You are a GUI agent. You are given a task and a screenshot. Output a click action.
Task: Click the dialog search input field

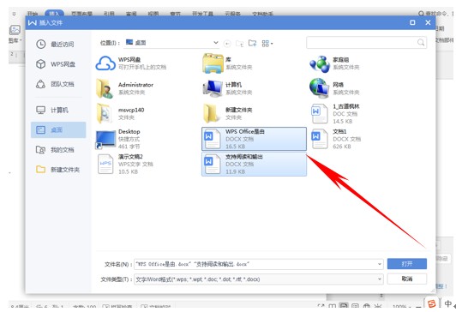point(362,43)
